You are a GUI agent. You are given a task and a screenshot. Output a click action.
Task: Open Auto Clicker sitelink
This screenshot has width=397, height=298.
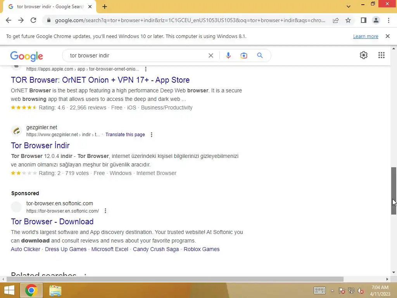coord(25,249)
